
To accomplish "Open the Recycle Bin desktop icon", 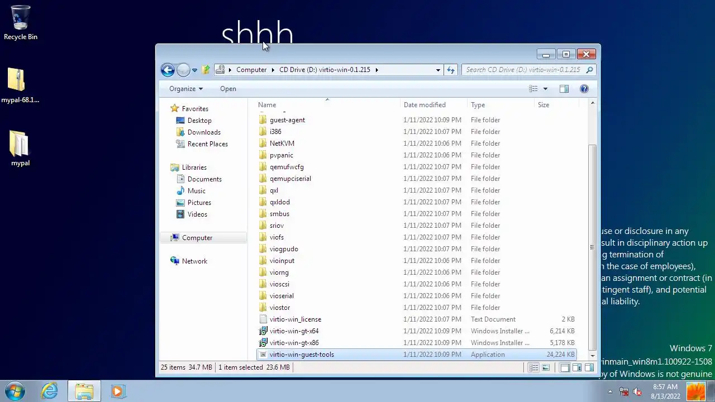I will [20, 23].
